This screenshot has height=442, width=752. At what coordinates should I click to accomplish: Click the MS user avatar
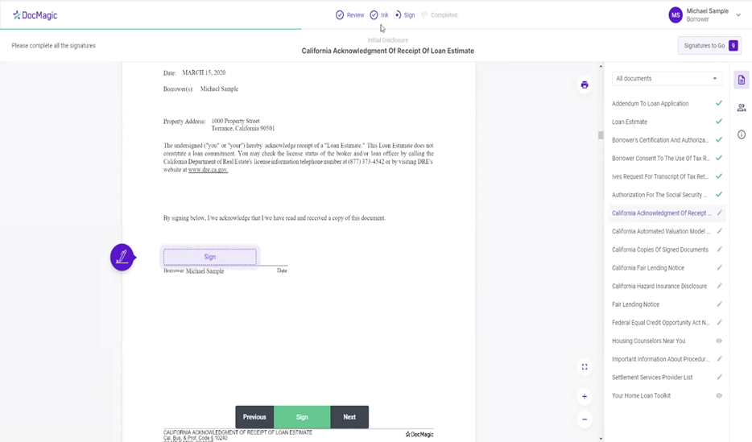point(676,14)
